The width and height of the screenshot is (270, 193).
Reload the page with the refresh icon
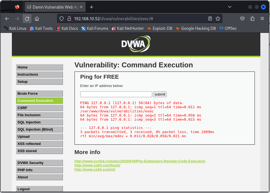click(x=27, y=18)
